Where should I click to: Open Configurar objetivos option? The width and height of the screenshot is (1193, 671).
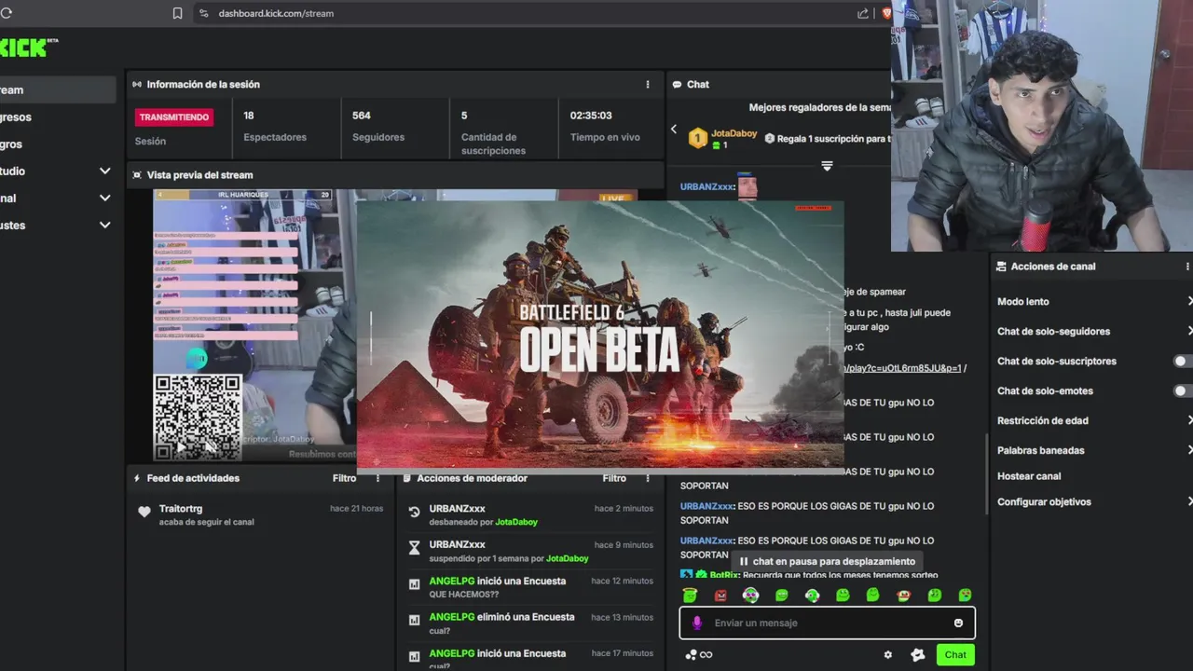pyautogui.click(x=1094, y=501)
